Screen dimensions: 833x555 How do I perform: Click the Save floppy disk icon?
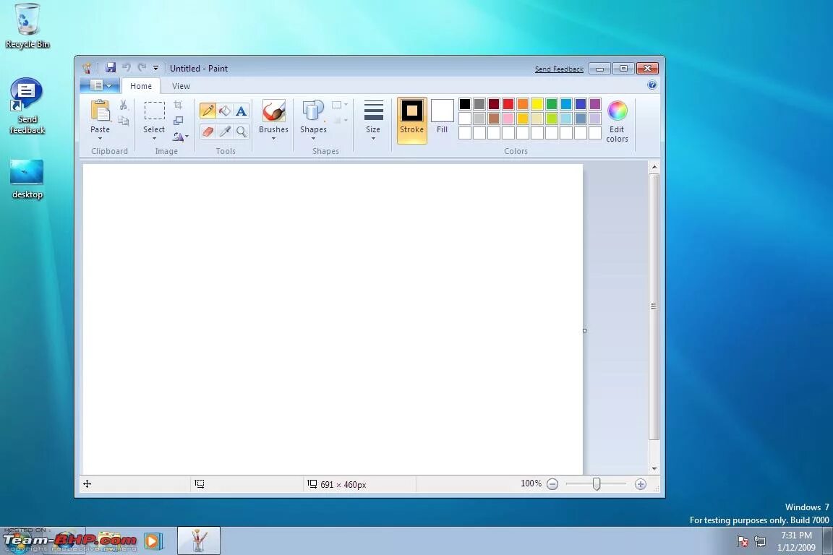(111, 67)
